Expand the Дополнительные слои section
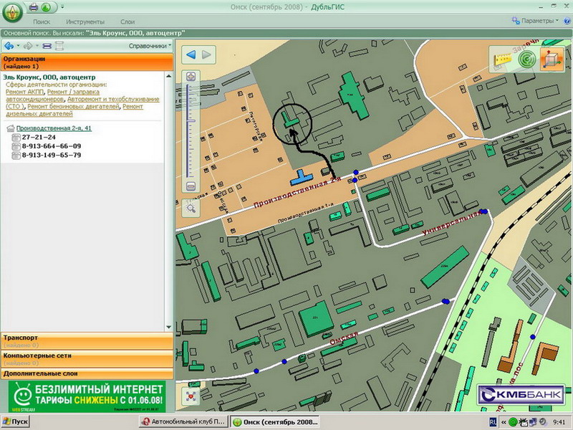This screenshot has height=430, width=573. [x=86, y=373]
